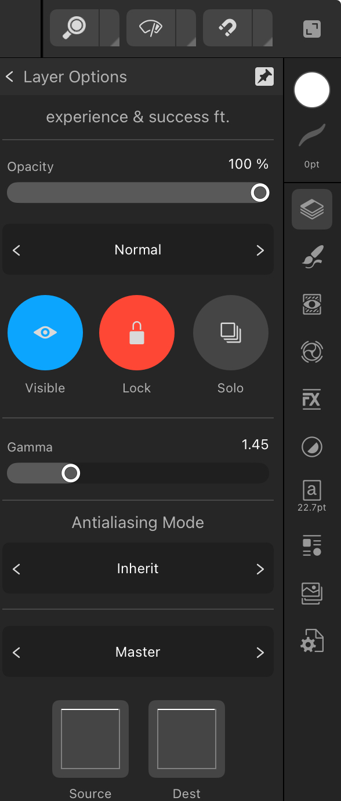Click the white fill color swatch
Image resolution: width=341 pixels, height=801 pixels.
[312, 90]
